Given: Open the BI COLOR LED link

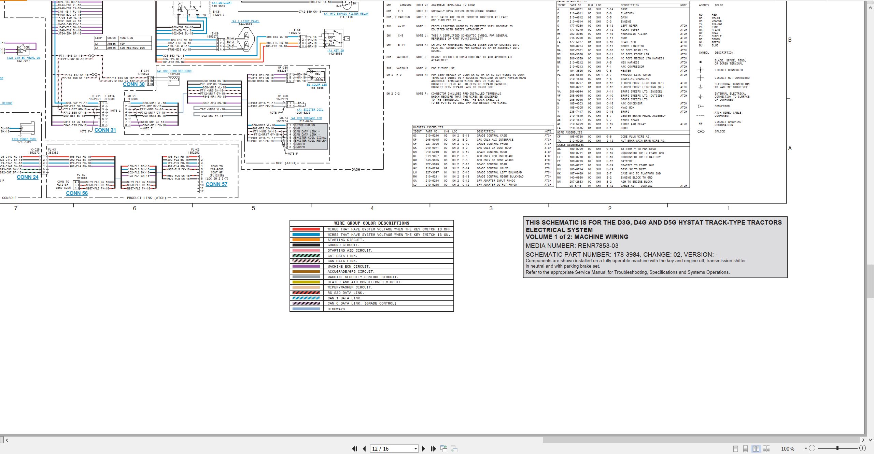Looking at the screenshot, I should tap(317, 85).
